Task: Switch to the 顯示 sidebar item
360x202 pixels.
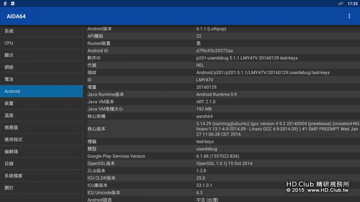Action: coord(41,55)
